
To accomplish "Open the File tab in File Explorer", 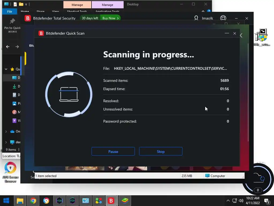I will coord(10,11).
